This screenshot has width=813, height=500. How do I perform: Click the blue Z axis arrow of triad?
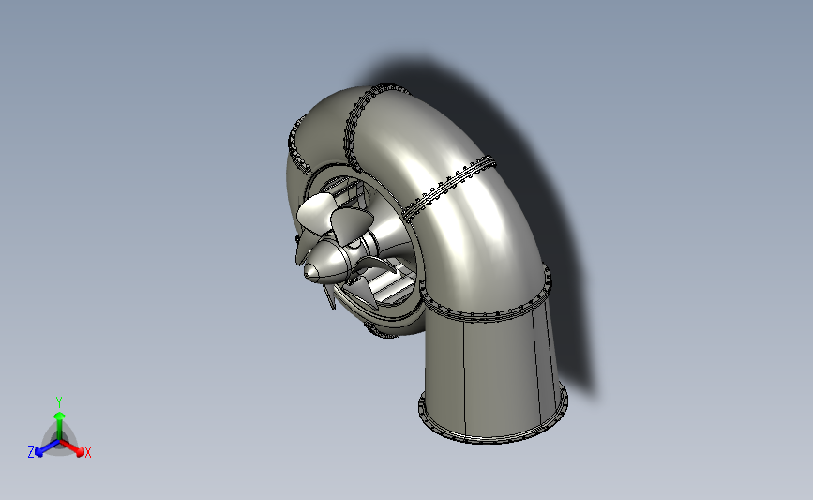(x=47, y=448)
